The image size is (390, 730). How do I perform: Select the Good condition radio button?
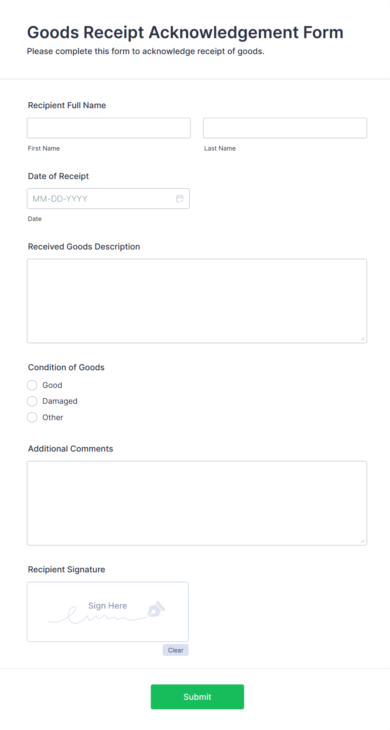pyautogui.click(x=32, y=385)
